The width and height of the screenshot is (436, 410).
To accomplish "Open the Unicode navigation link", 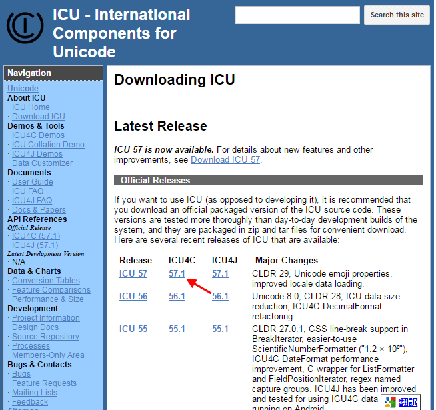I will tap(23, 89).
